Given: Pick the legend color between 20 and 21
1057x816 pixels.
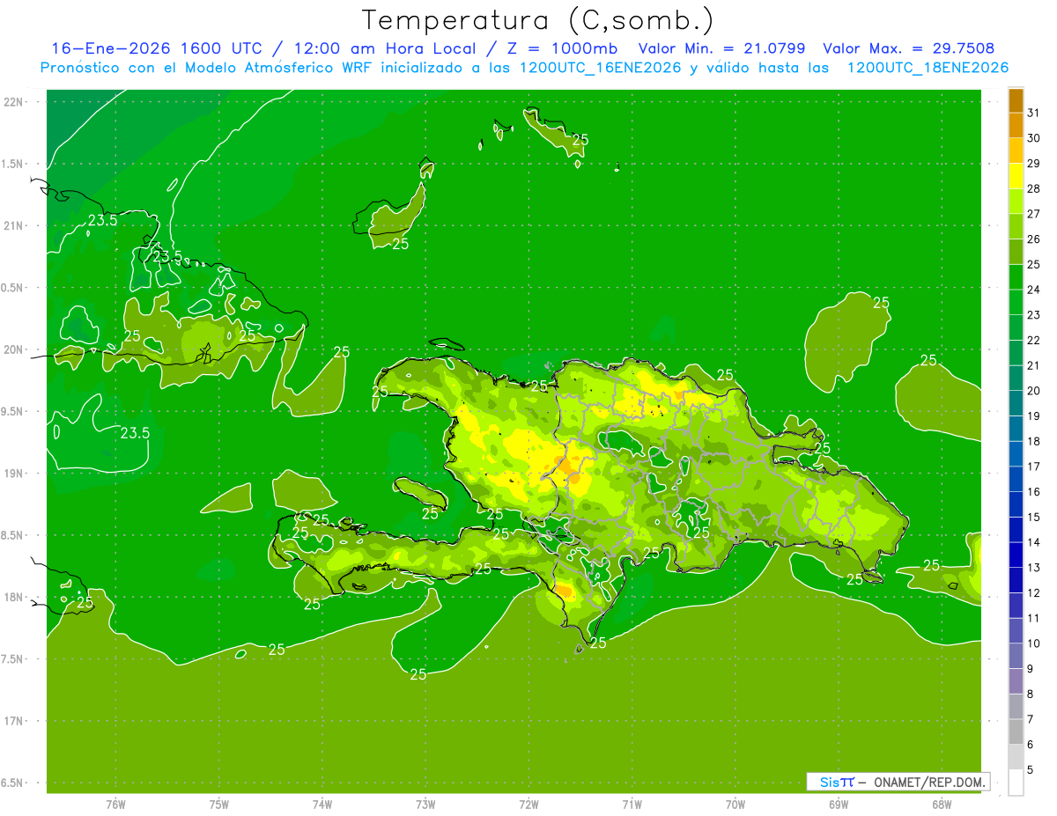Looking at the screenshot, I should point(1016,379).
